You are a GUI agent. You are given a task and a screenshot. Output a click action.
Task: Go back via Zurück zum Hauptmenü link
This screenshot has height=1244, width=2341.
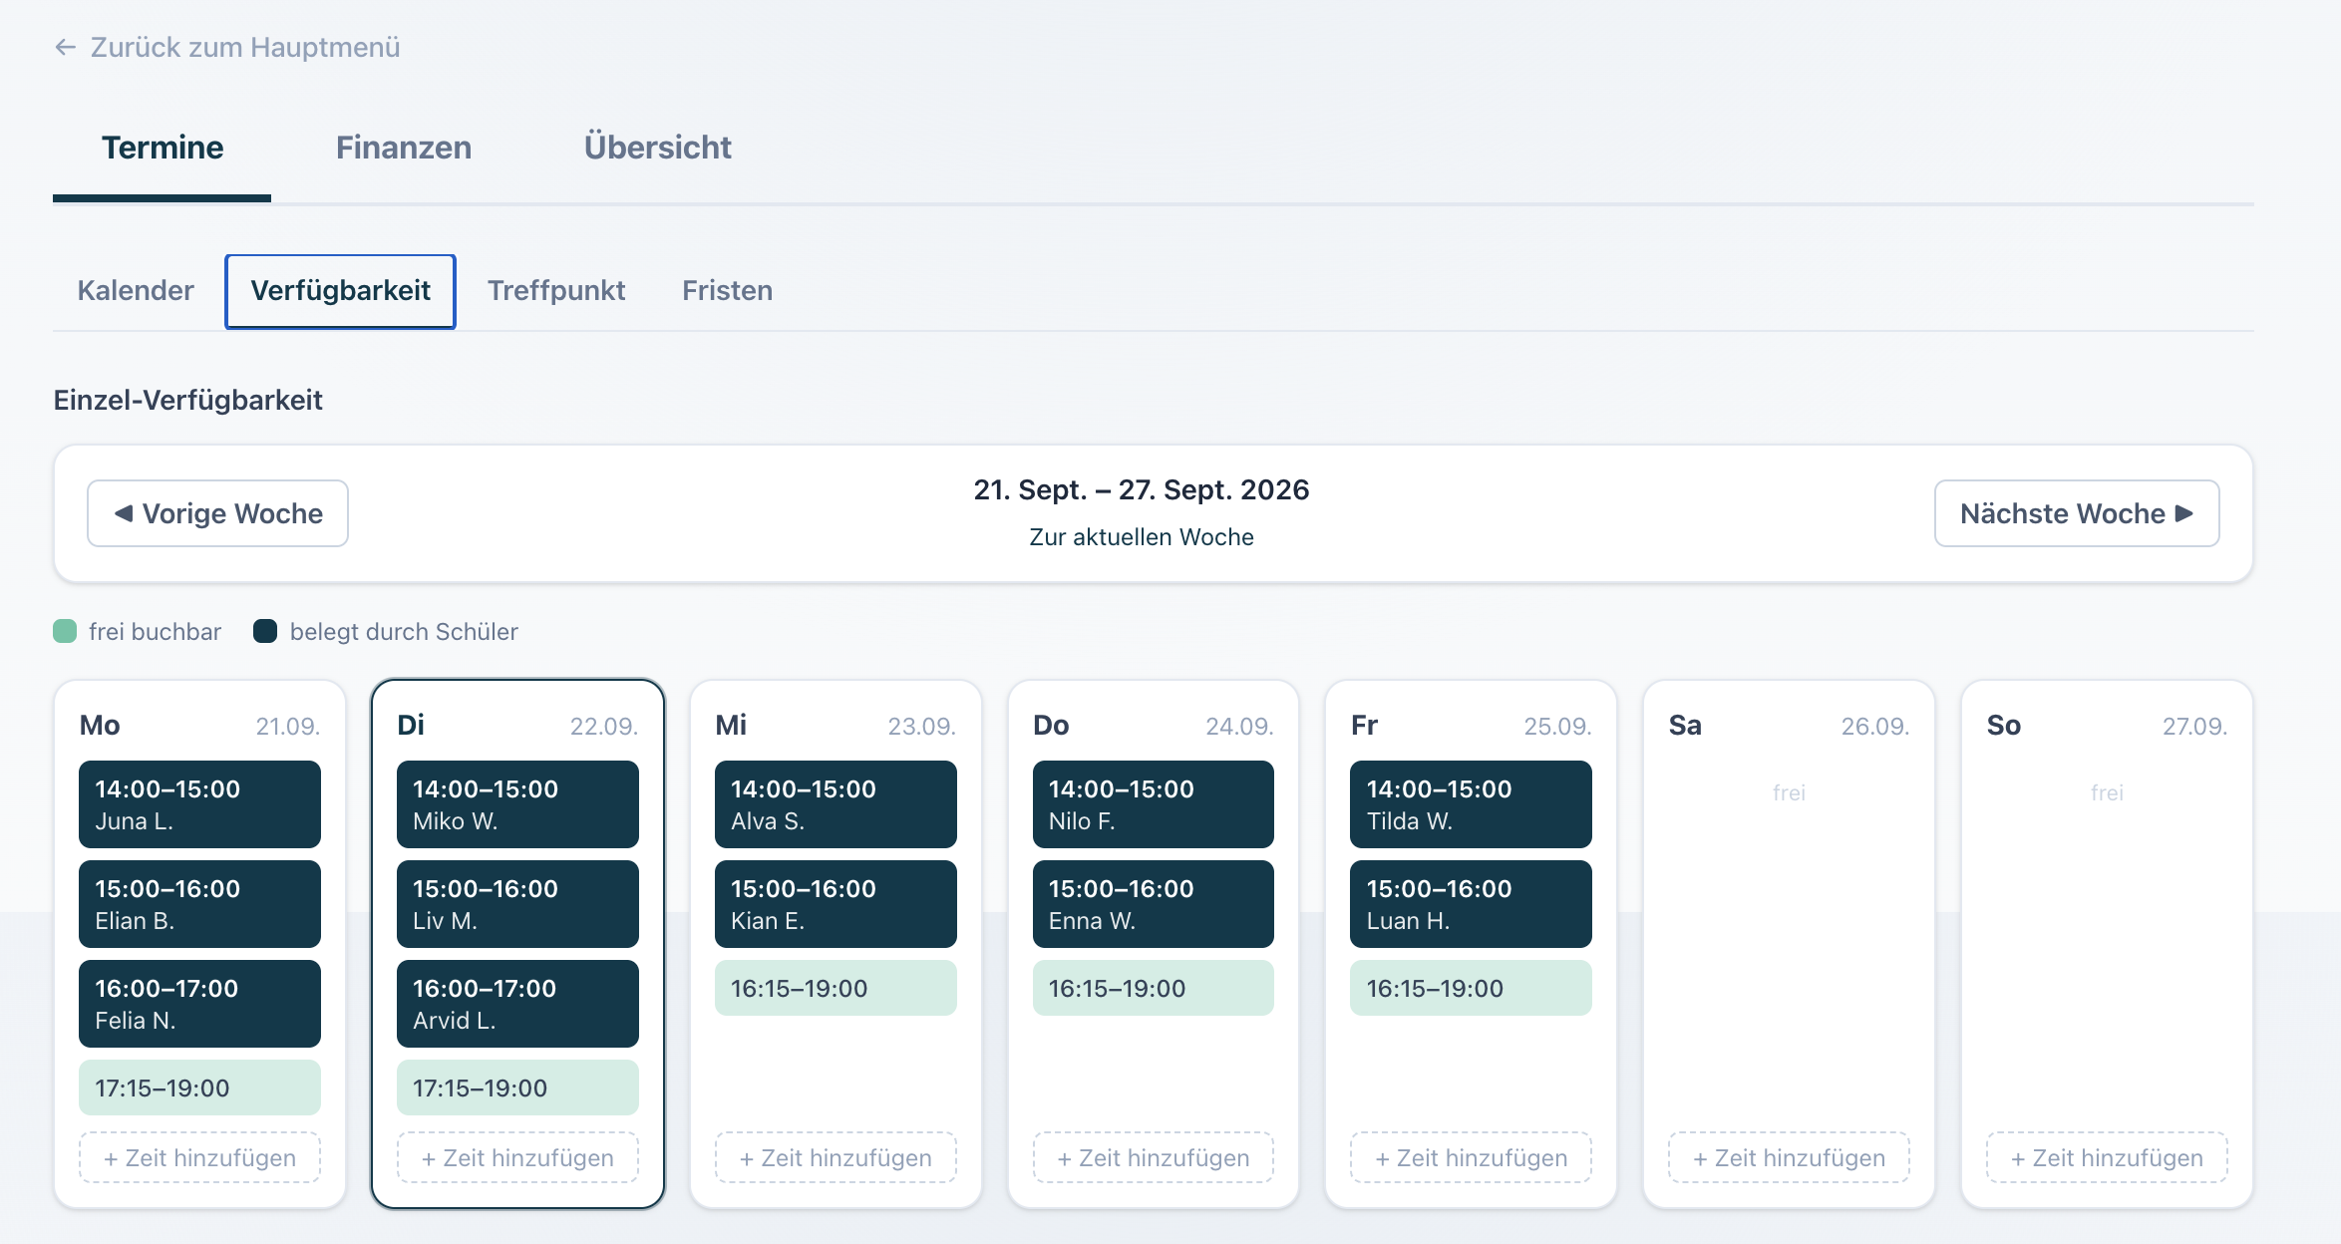pos(227,47)
